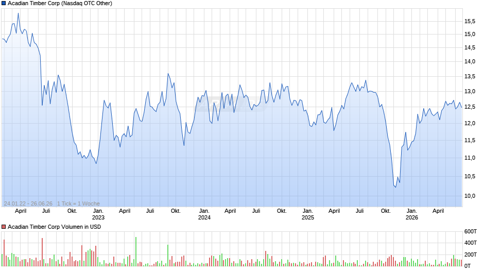Click the '12,5' price axis label

[470, 107]
